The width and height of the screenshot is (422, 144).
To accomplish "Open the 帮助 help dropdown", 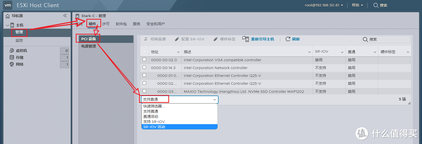I will coord(358,5).
